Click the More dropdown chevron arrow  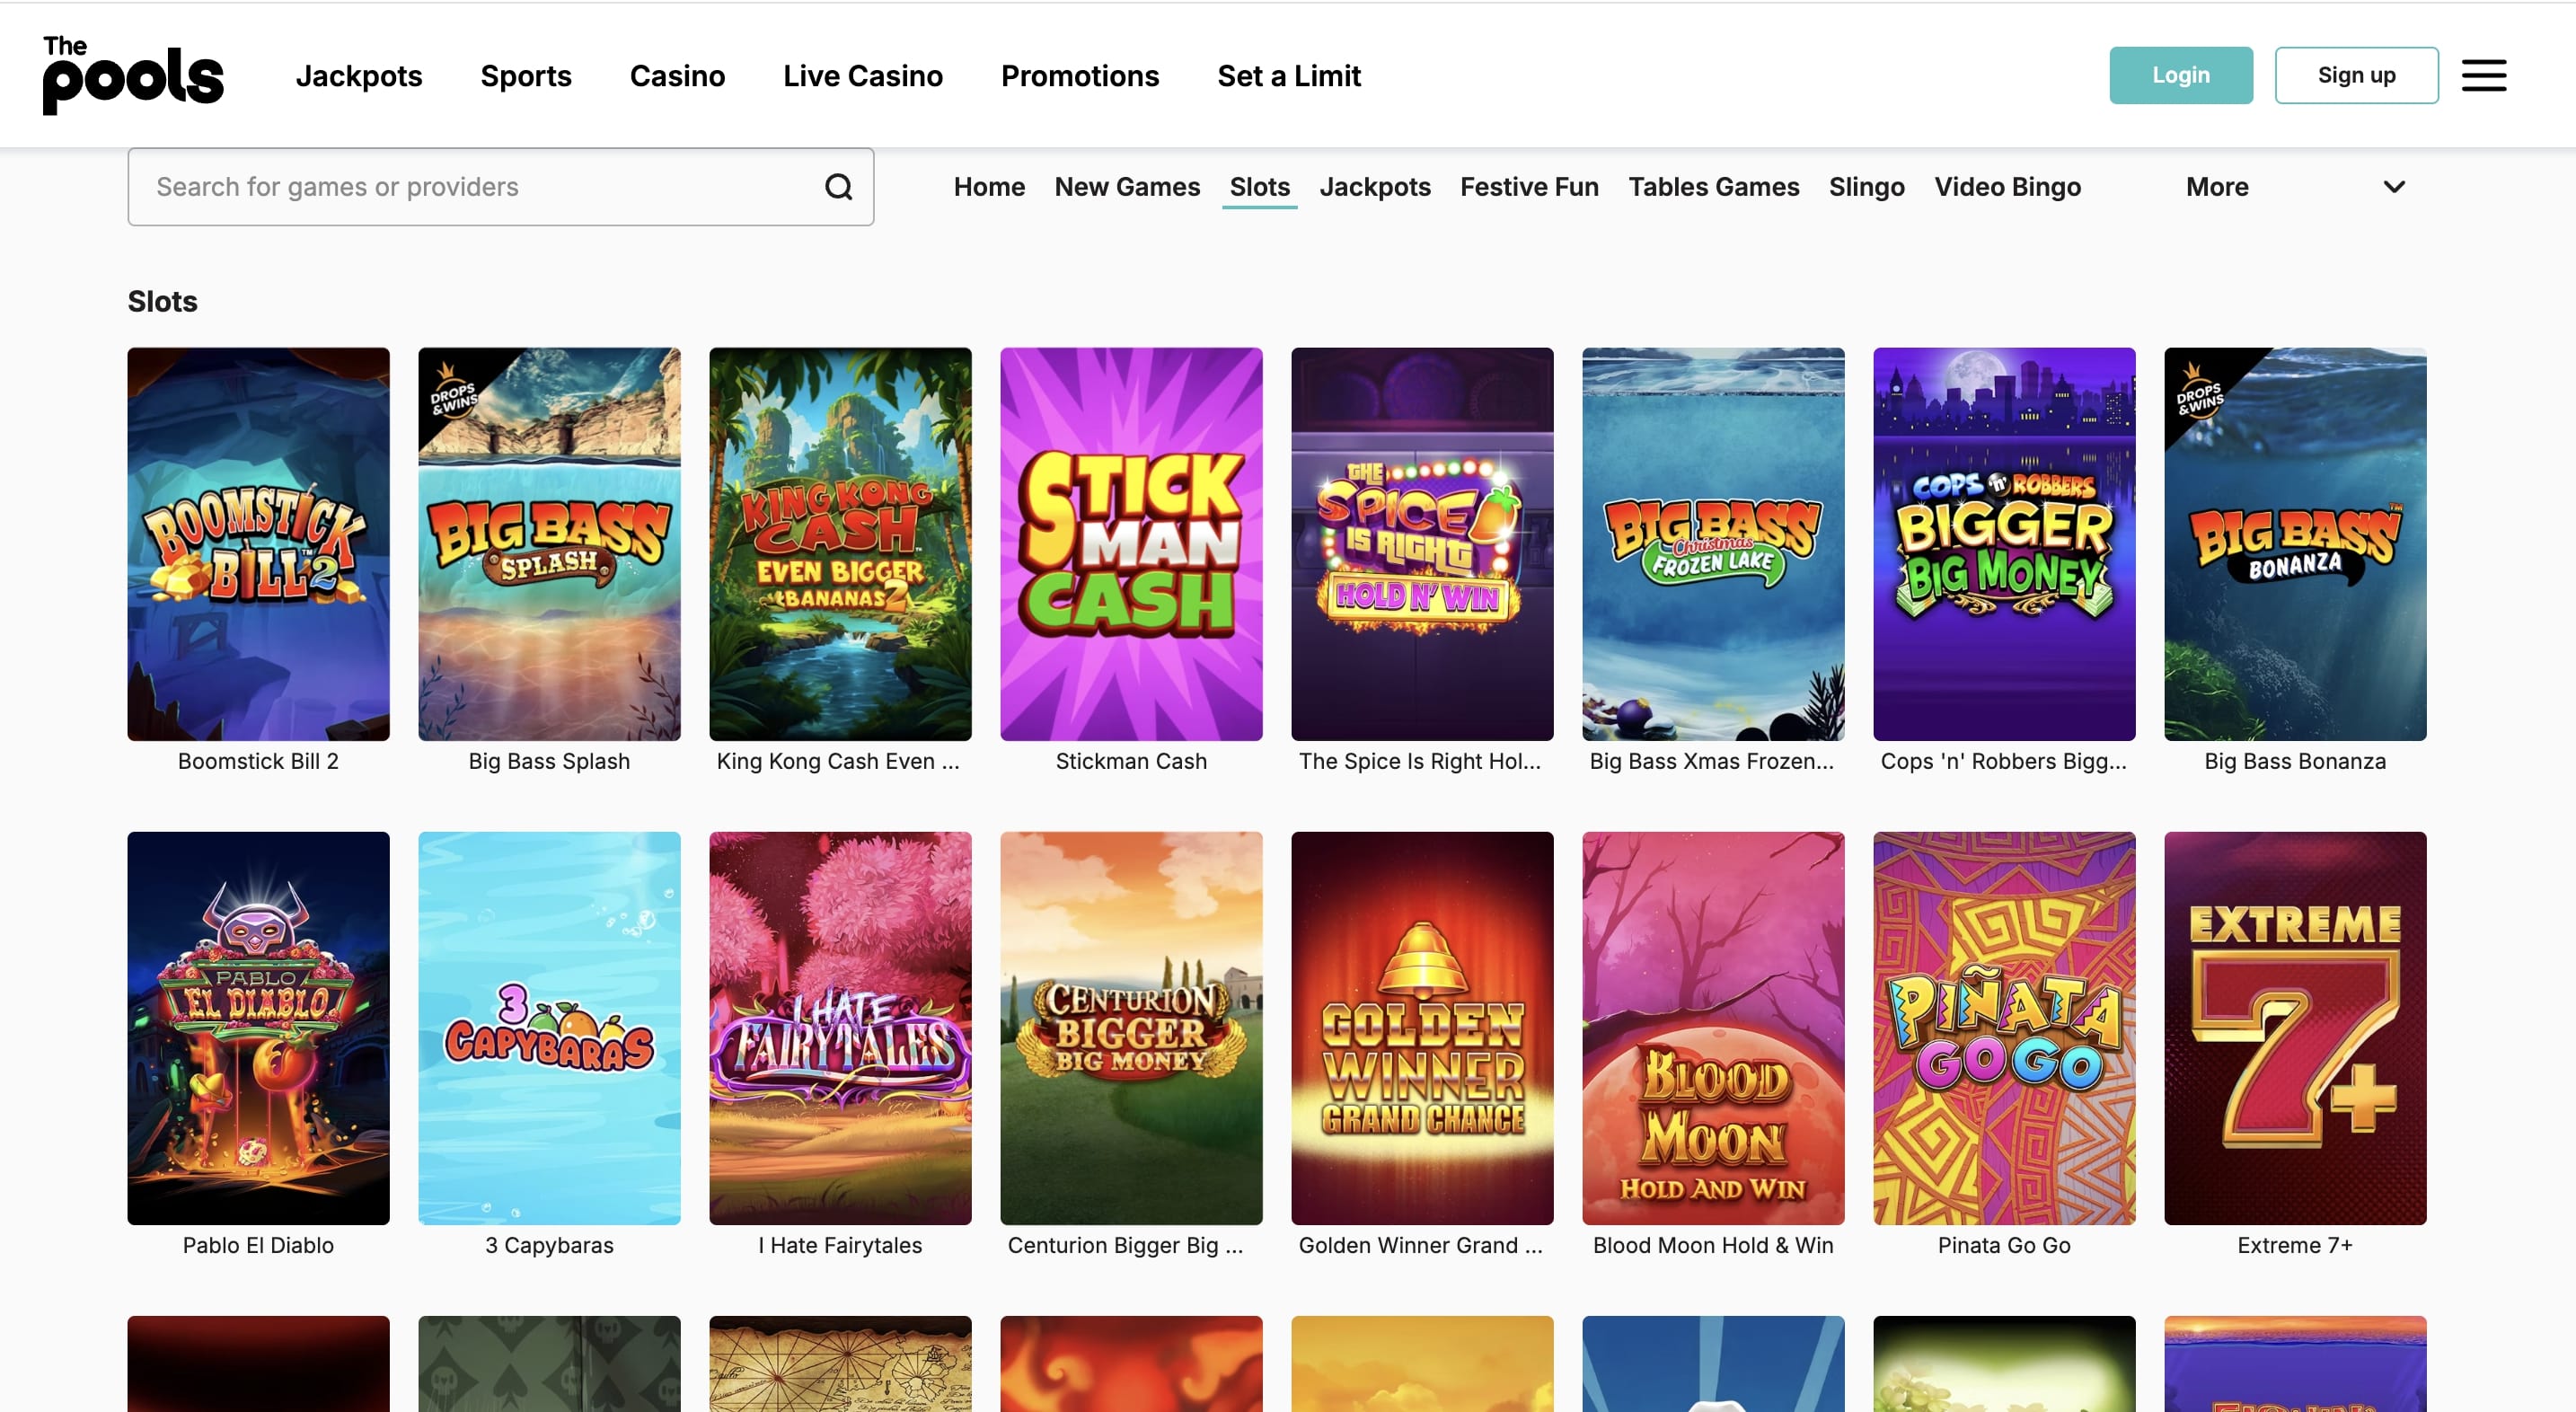2393,187
